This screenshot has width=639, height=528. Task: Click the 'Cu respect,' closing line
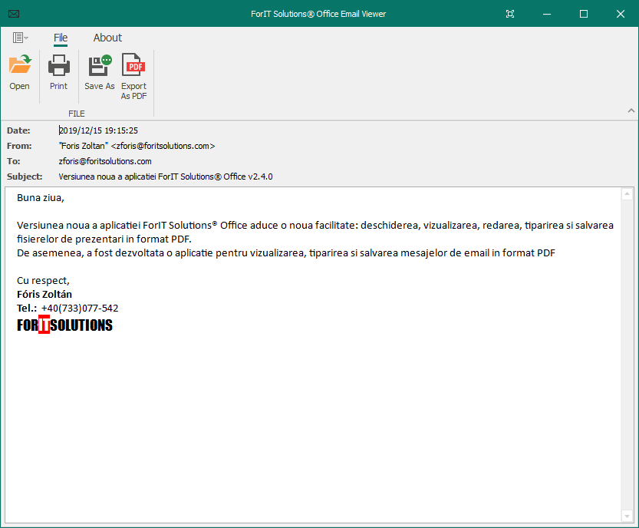43,281
